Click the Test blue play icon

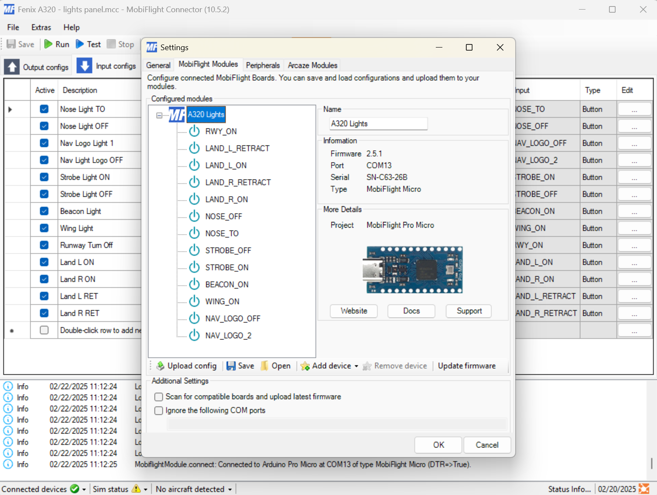click(80, 44)
